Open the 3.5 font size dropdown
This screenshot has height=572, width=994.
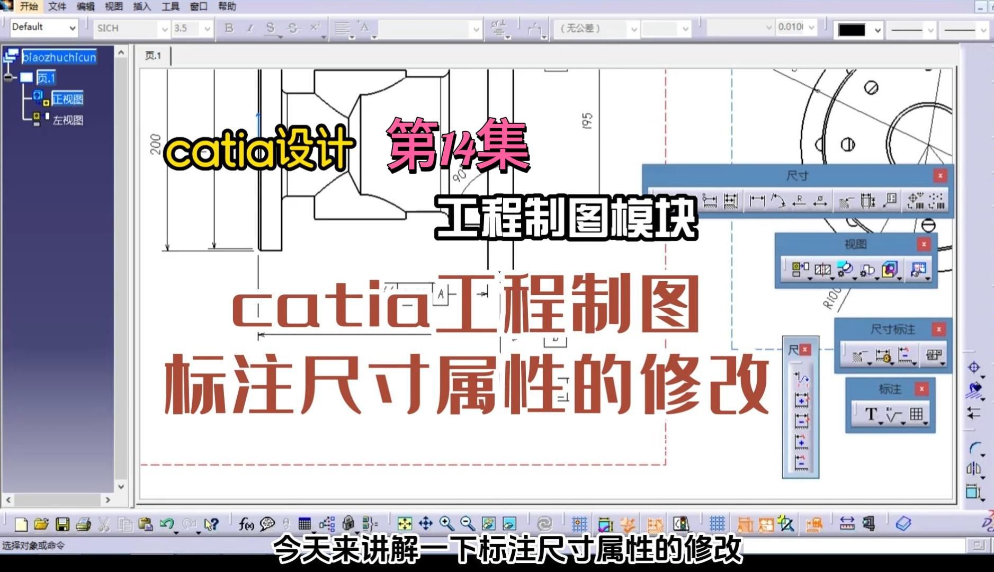[x=207, y=29]
